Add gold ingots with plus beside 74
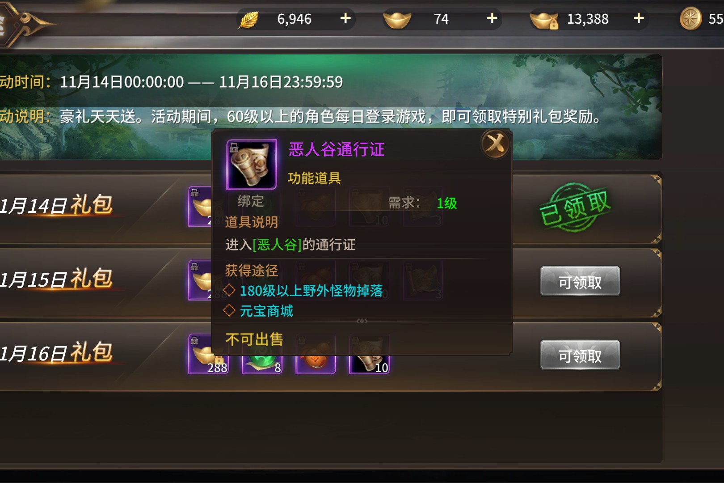 [x=492, y=18]
